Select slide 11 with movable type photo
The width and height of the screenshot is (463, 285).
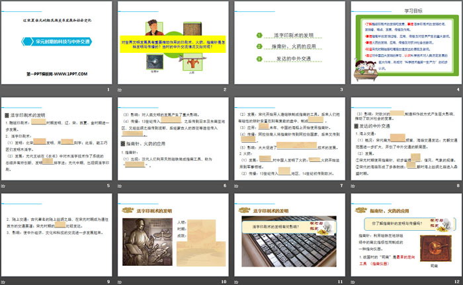[290, 235]
